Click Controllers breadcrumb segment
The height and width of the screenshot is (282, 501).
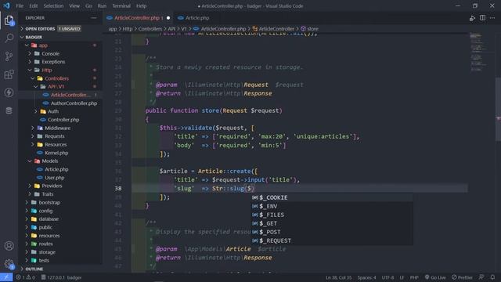(150, 29)
